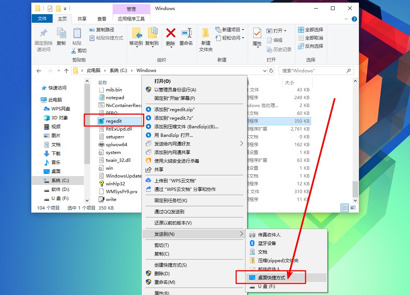Screen dimensions: 410x295
Task: Click the New Folder icon
Action: [x=206, y=39]
